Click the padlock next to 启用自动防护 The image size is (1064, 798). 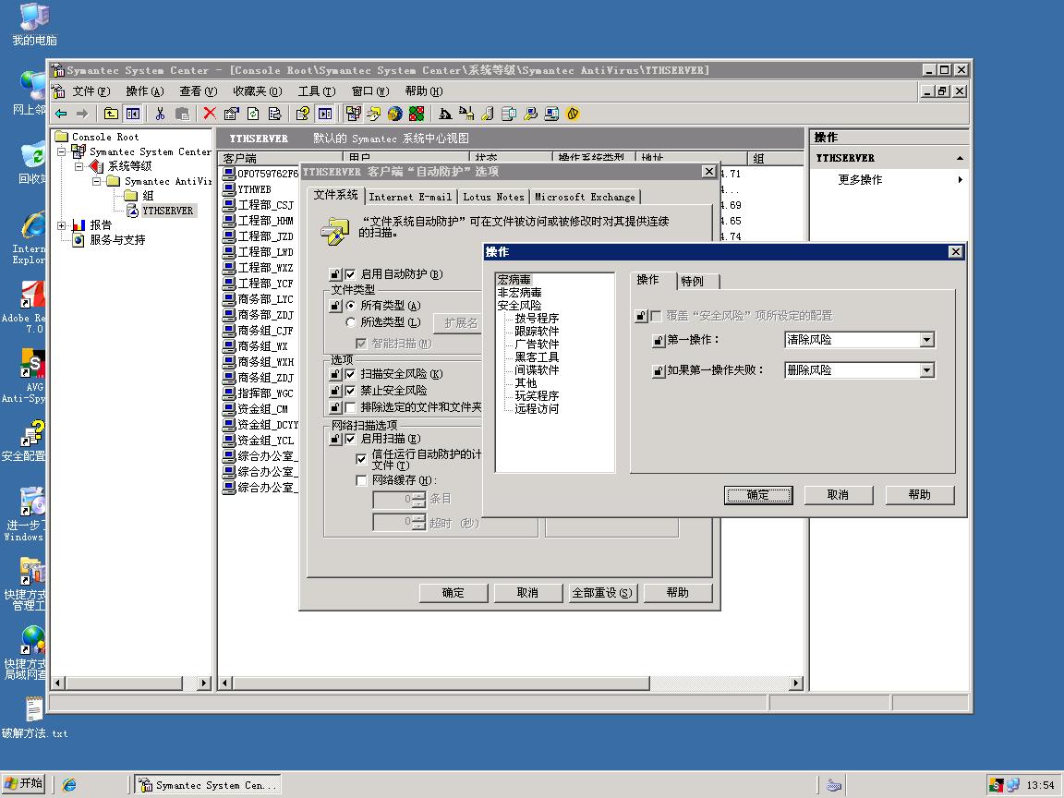[x=335, y=274]
